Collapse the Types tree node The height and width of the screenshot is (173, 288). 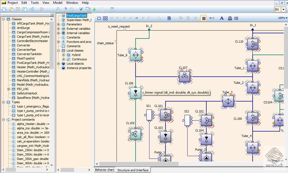3,102
